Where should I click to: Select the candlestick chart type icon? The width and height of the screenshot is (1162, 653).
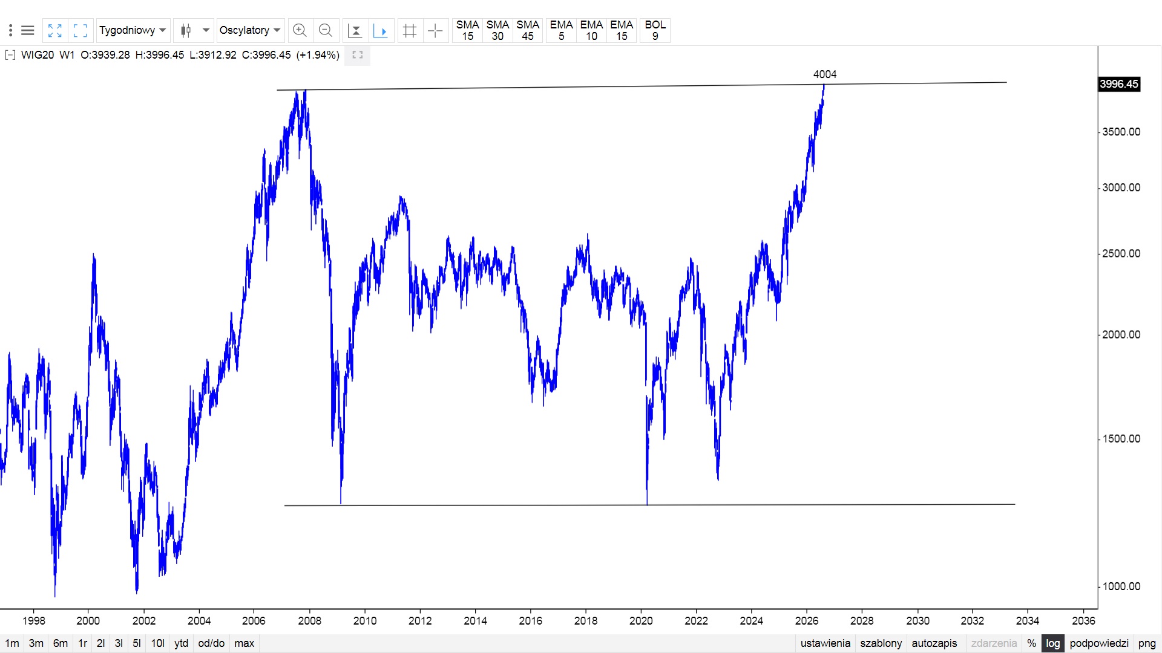tap(186, 30)
